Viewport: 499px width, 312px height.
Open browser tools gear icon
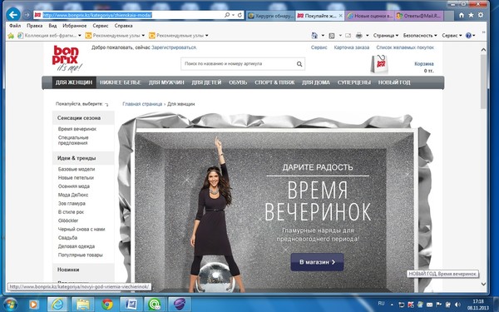point(481,15)
